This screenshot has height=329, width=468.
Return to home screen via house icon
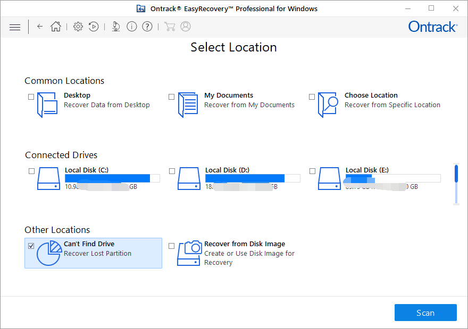[x=56, y=27]
